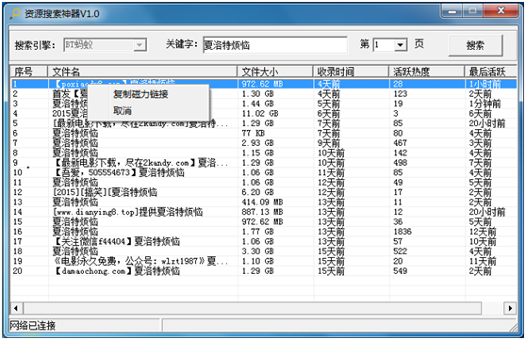Screen dimensions: 526x340
Task: Open the search engine BT蚂蚁 combo box
Action: click(x=105, y=45)
